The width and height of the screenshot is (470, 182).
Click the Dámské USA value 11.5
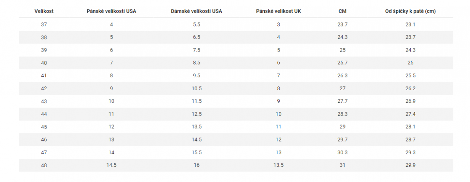pos(197,101)
